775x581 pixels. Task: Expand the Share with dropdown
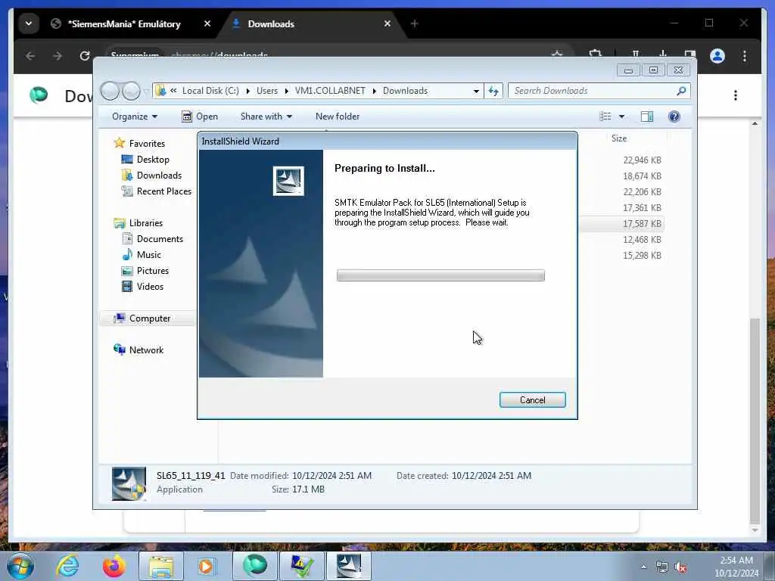tap(266, 117)
